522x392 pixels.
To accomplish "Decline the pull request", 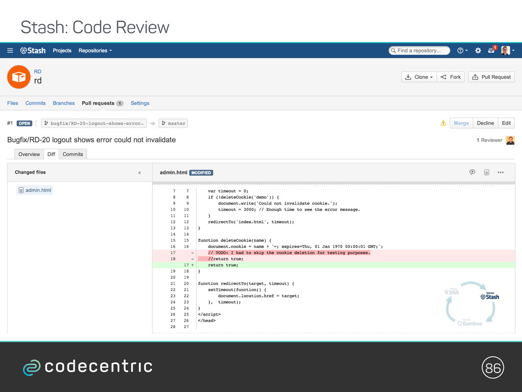I will 485,123.
